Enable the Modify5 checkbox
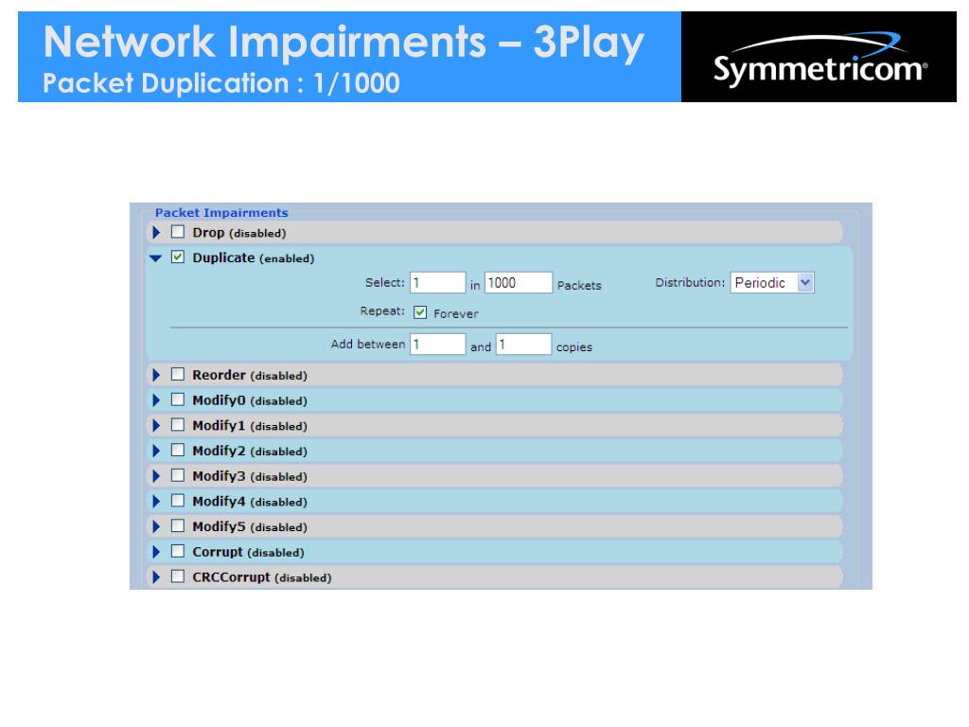Screen dimensions: 969x727 pos(178,526)
